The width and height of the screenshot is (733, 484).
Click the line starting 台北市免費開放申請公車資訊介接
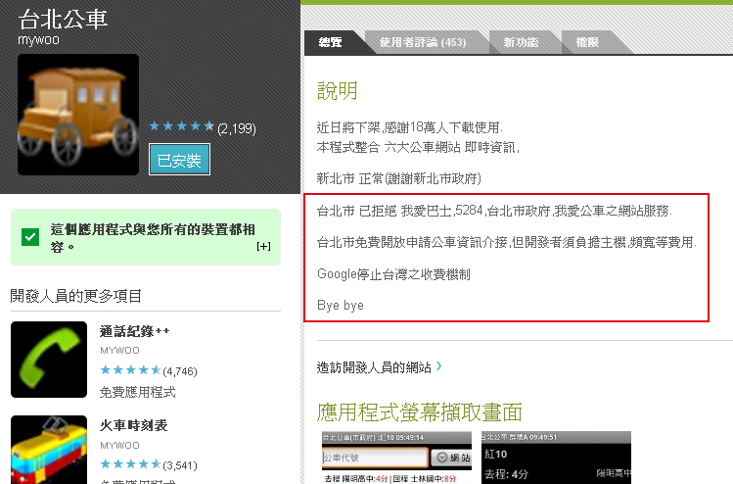(x=507, y=242)
